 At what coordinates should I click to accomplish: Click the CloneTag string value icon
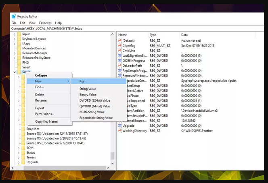120,45
